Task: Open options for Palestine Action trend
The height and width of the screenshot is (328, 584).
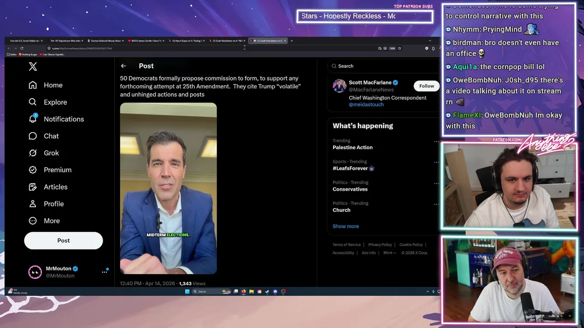Action: pyautogui.click(x=437, y=142)
